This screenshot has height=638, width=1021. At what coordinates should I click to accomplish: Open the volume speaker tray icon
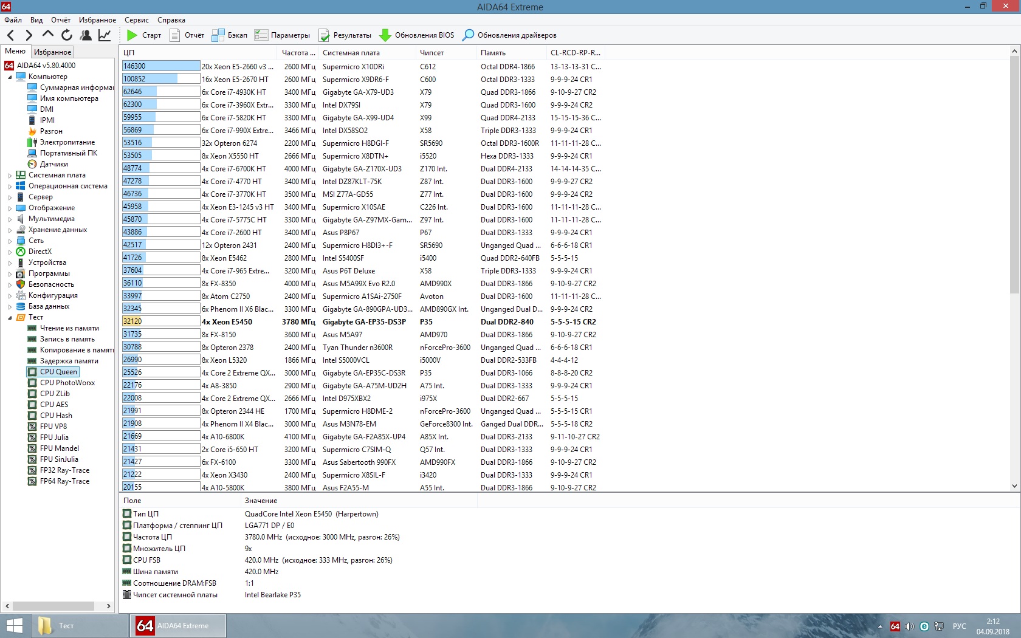[x=910, y=626]
